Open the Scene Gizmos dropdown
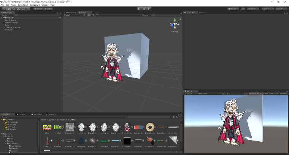Image resolution: width=289 pixels, height=155 pixels. tap(146, 15)
